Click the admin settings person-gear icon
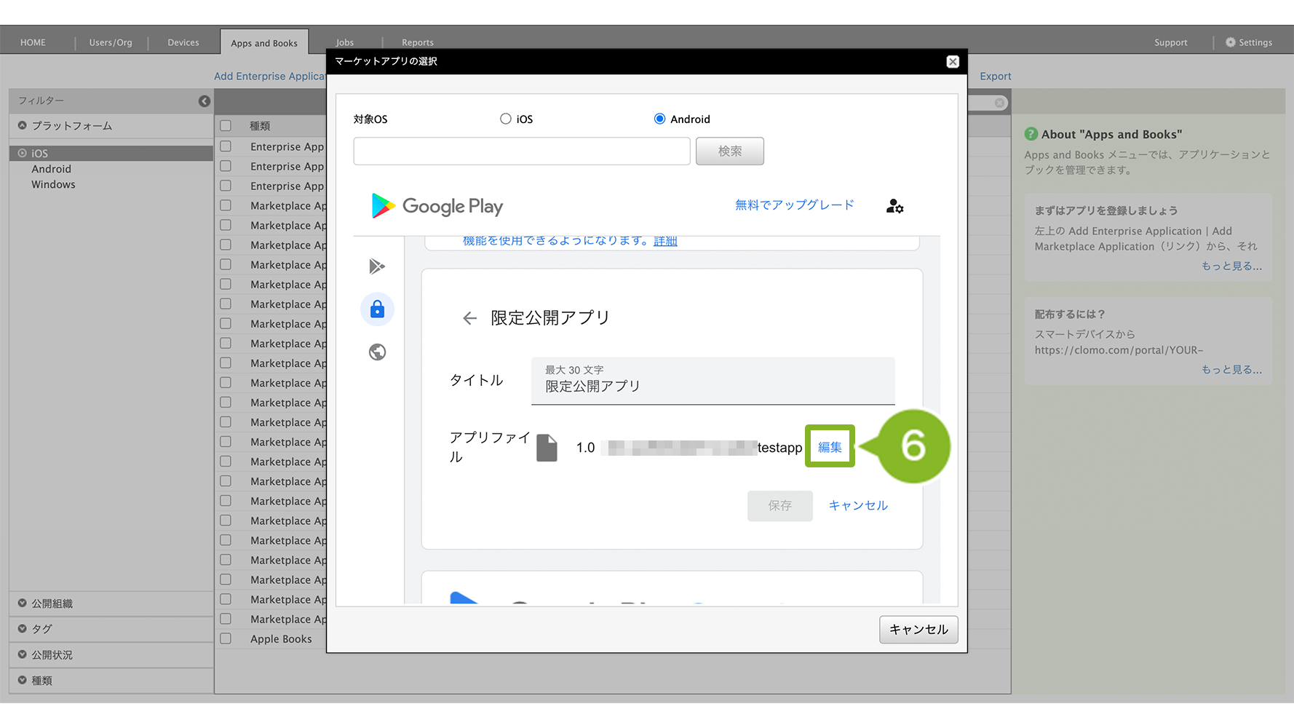 click(894, 207)
